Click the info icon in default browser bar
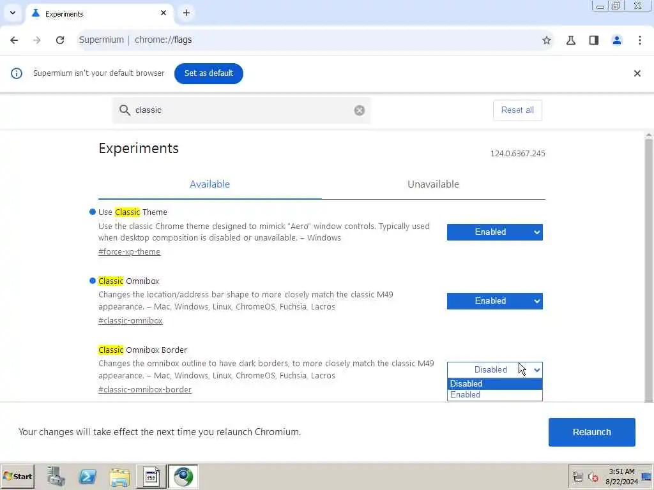The height and width of the screenshot is (490, 654). tap(17, 74)
